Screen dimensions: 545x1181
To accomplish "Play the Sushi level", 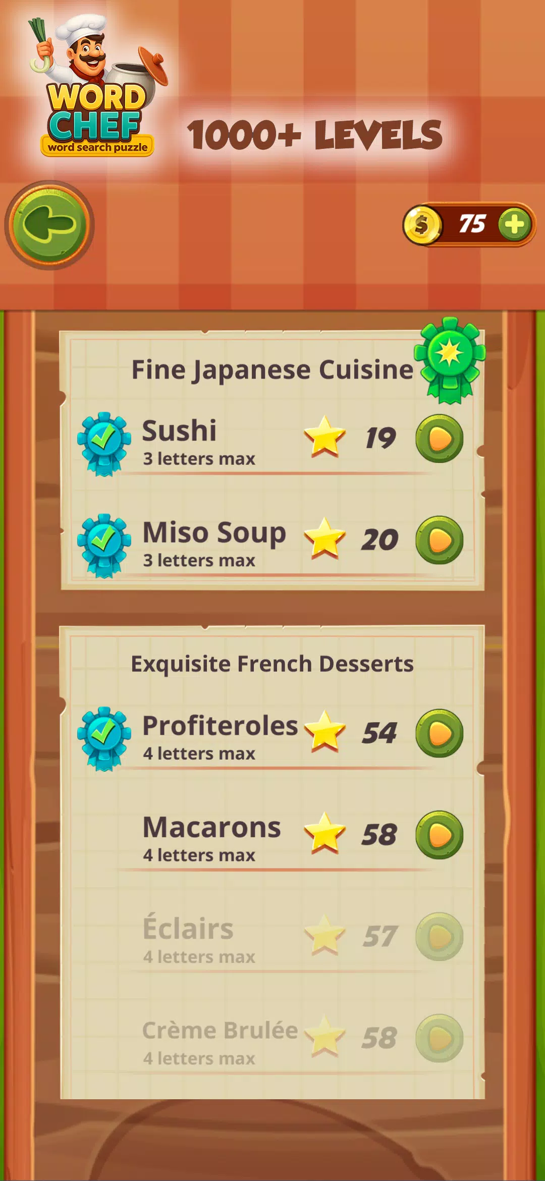I will [x=439, y=439].
